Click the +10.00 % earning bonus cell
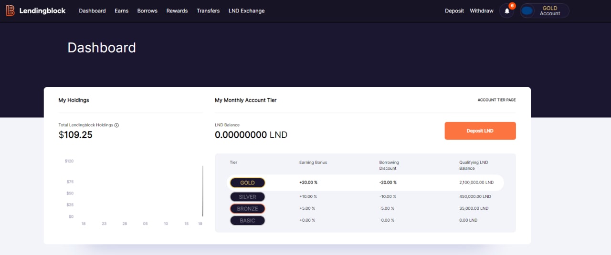This screenshot has height=255, width=611. (x=308, y=196)
